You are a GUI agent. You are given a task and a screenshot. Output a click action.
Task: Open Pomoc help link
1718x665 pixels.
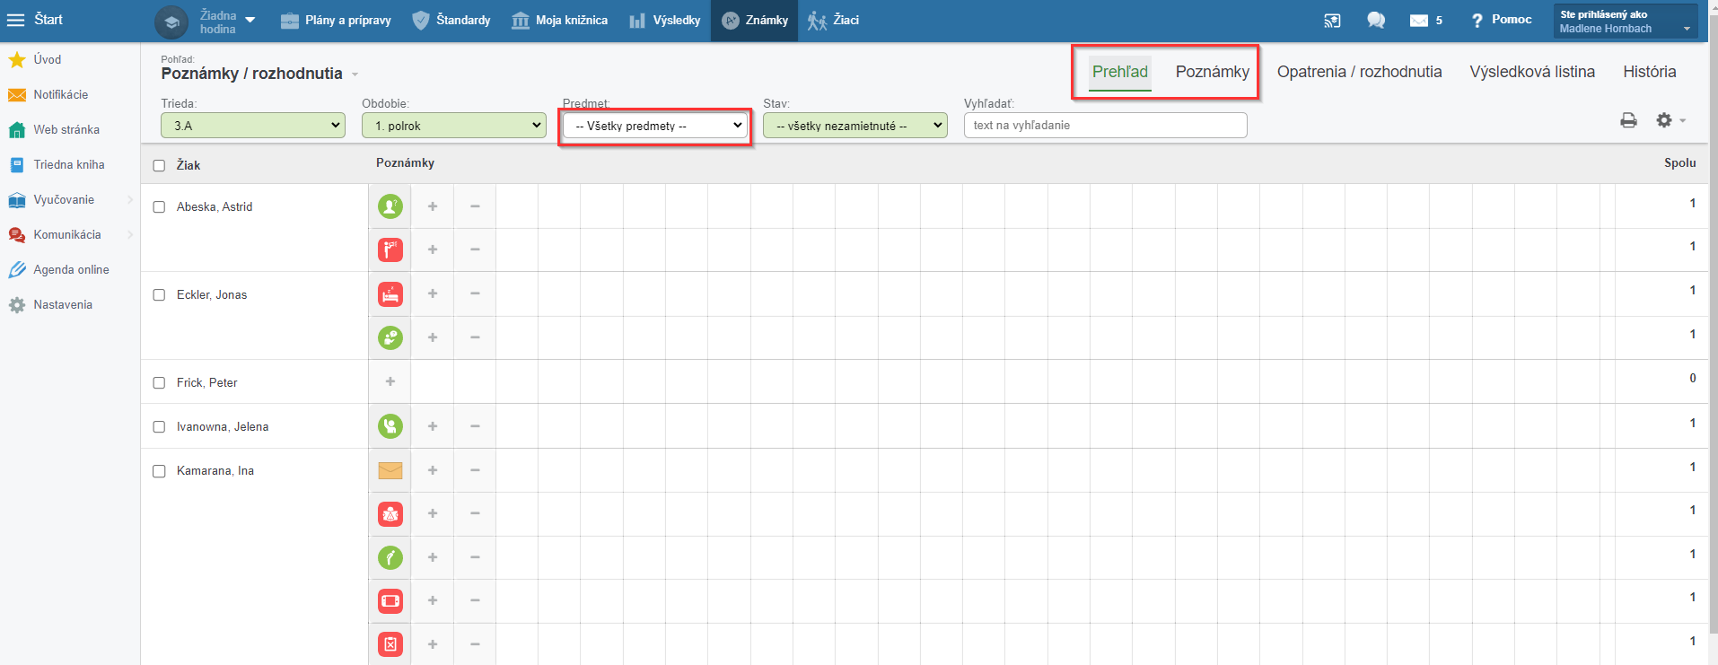click(1501, 20)
